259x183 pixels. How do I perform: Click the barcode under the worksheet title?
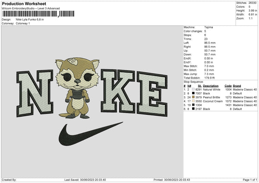click(38, 14)
